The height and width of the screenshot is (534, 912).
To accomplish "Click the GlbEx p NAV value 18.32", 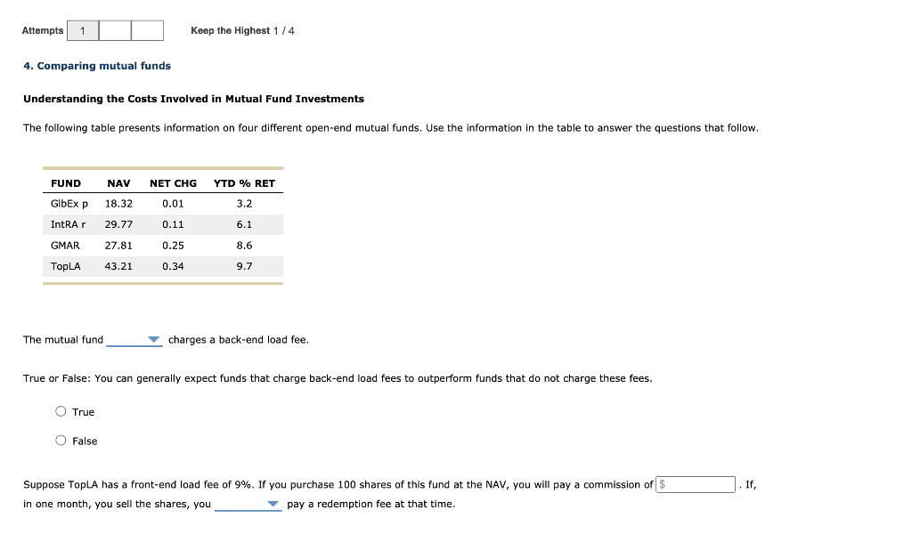I will coord(118,203).
